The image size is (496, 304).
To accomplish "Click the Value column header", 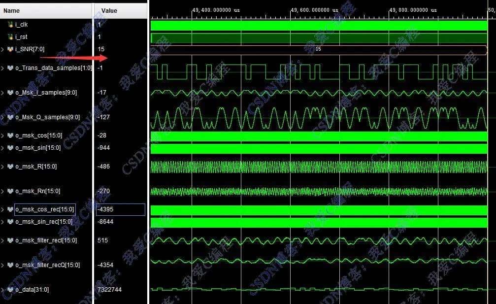I will click(x=108, y=10).
